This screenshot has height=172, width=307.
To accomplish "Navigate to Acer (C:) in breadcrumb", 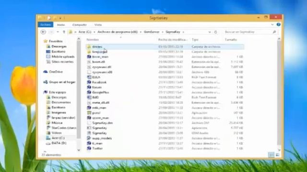I will [85, 32].
